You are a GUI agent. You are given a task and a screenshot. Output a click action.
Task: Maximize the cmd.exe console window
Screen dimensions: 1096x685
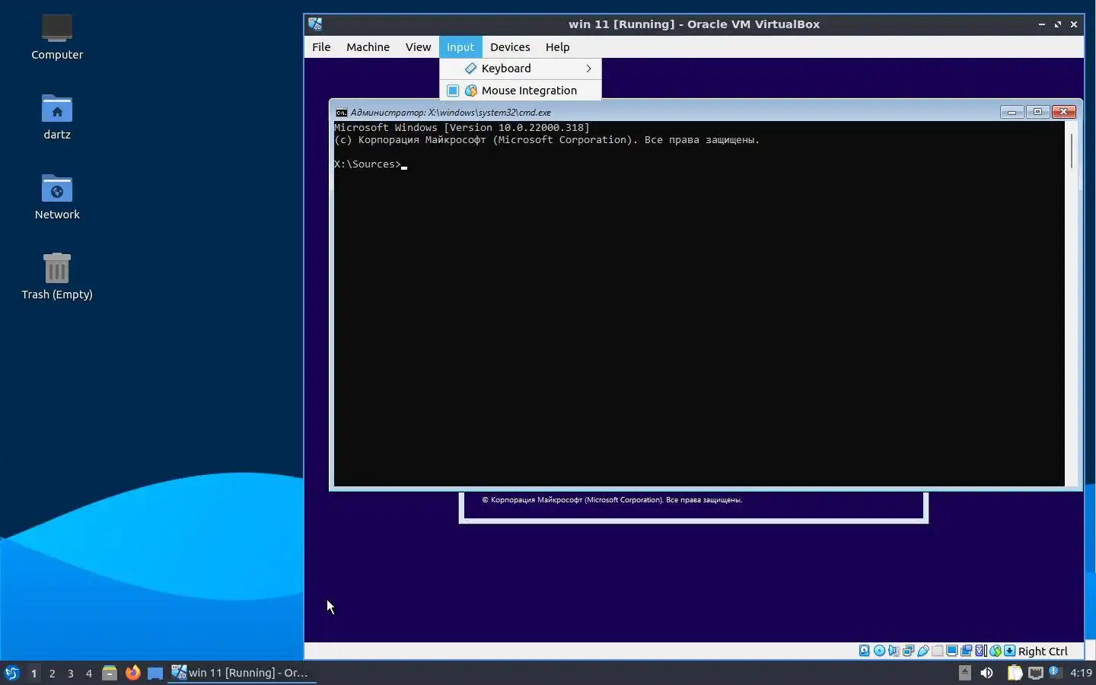point(1037,112)
